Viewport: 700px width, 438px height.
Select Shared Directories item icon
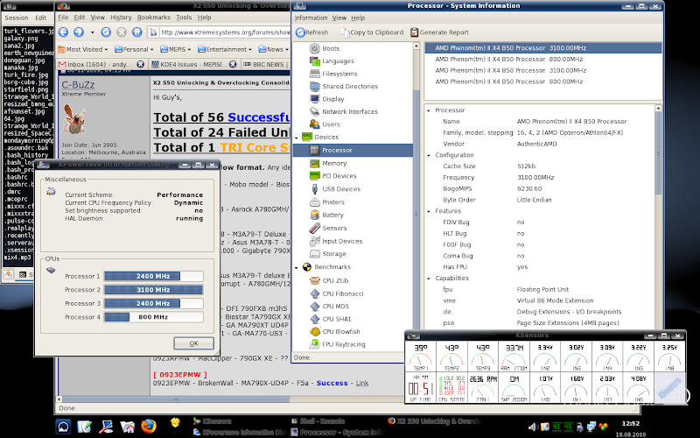point(315,86)
